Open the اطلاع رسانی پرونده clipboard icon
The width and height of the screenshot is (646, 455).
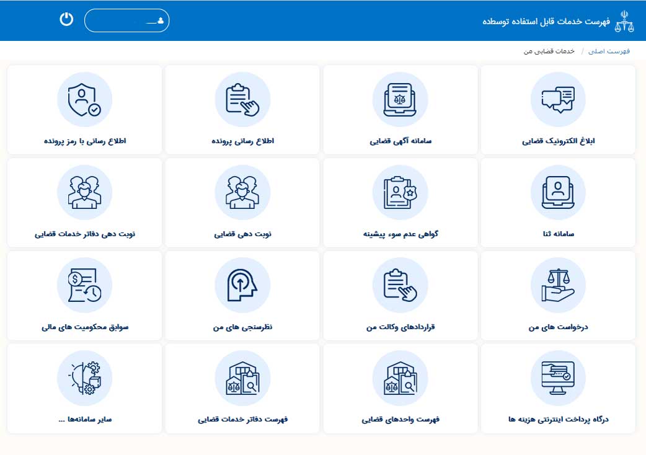click(242, 100)
